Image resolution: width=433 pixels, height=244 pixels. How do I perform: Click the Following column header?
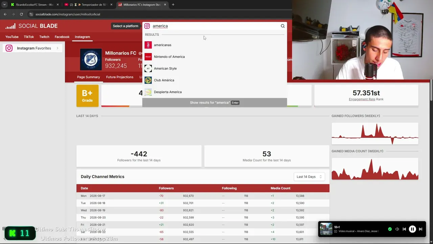[x=229, y=188]
